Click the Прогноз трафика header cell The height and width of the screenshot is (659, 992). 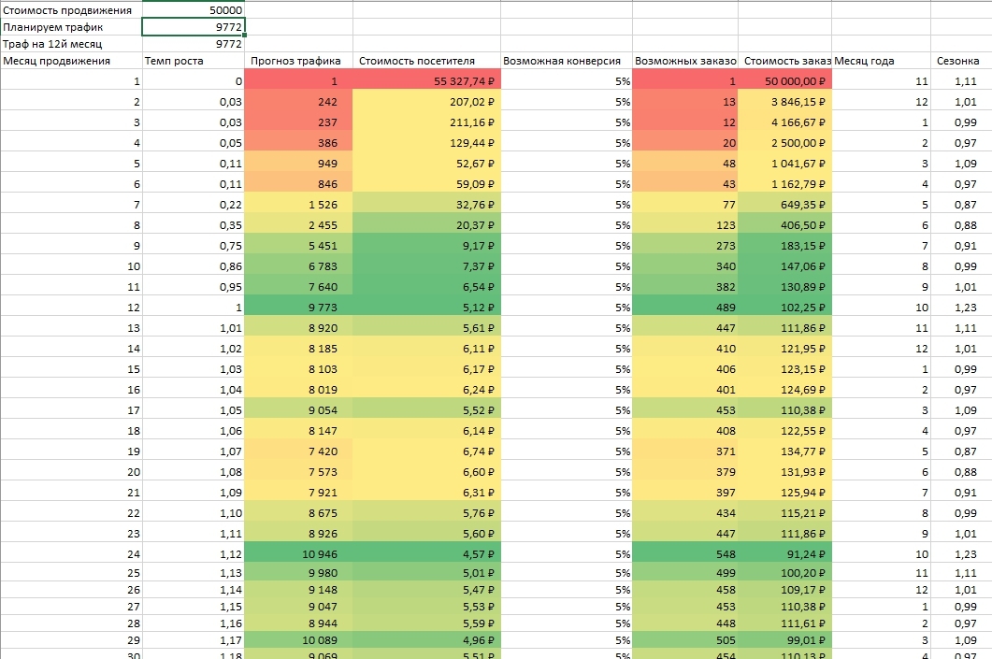pyautogui.click(x=298, y=61)
